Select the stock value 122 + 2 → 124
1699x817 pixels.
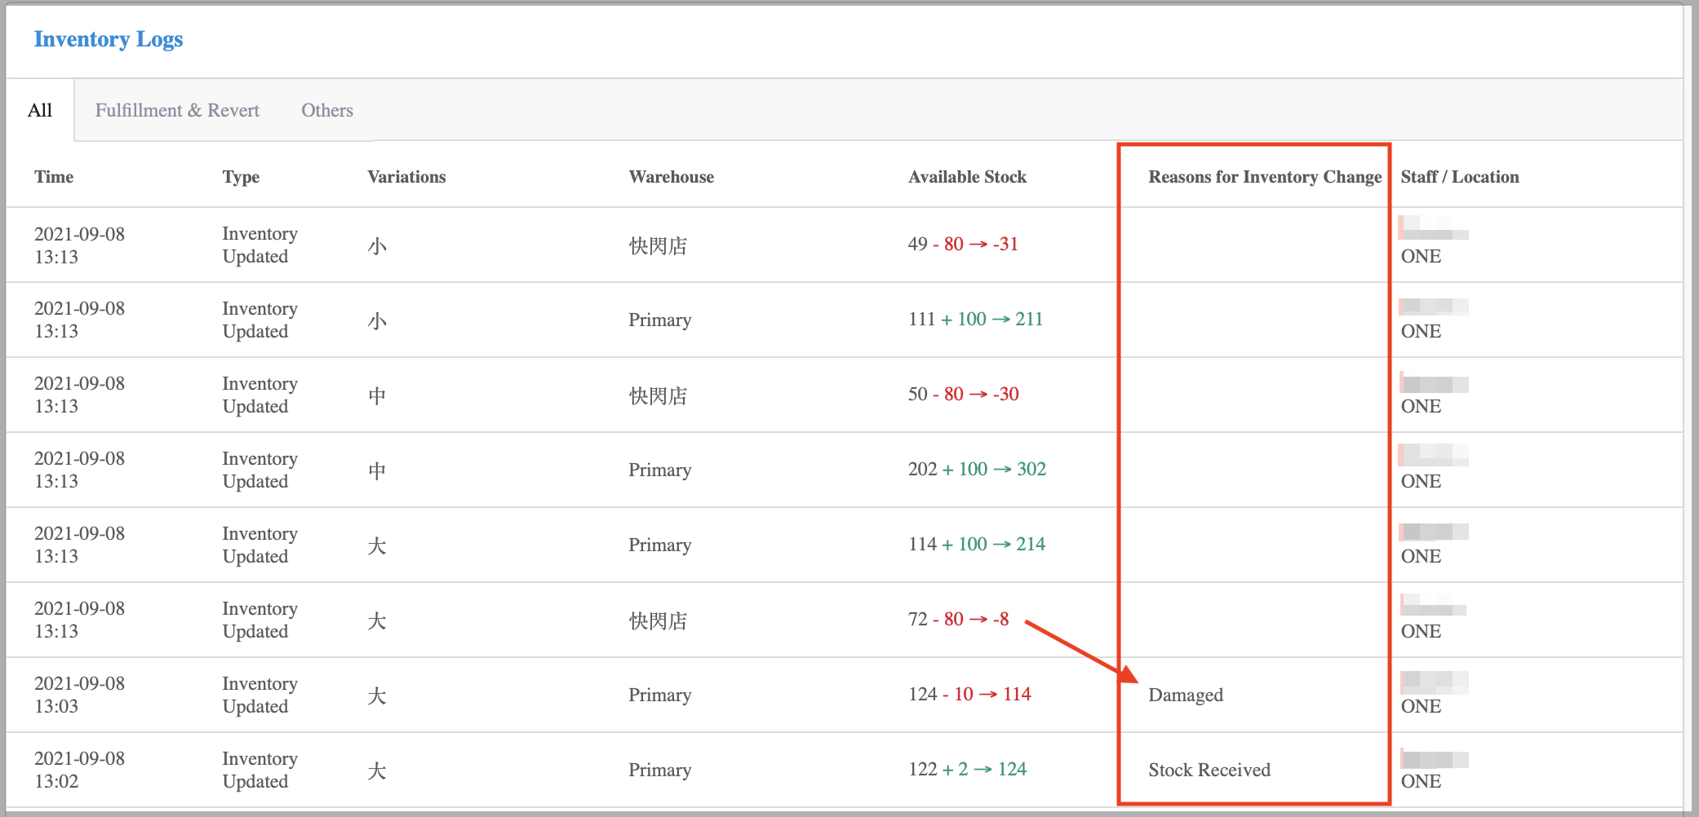[967, 769]
